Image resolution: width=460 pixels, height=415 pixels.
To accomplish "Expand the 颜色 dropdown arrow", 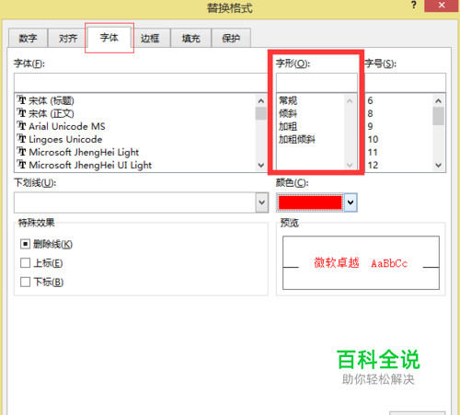I will (351, 202).
